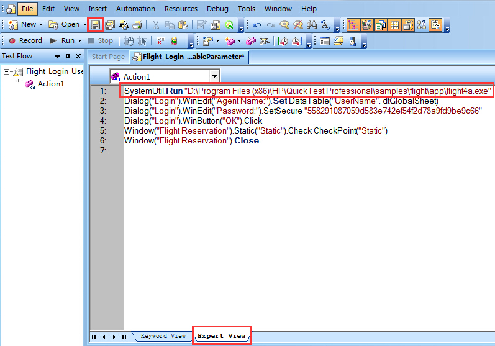Click the mouse recording mode icon

(129, 41)
